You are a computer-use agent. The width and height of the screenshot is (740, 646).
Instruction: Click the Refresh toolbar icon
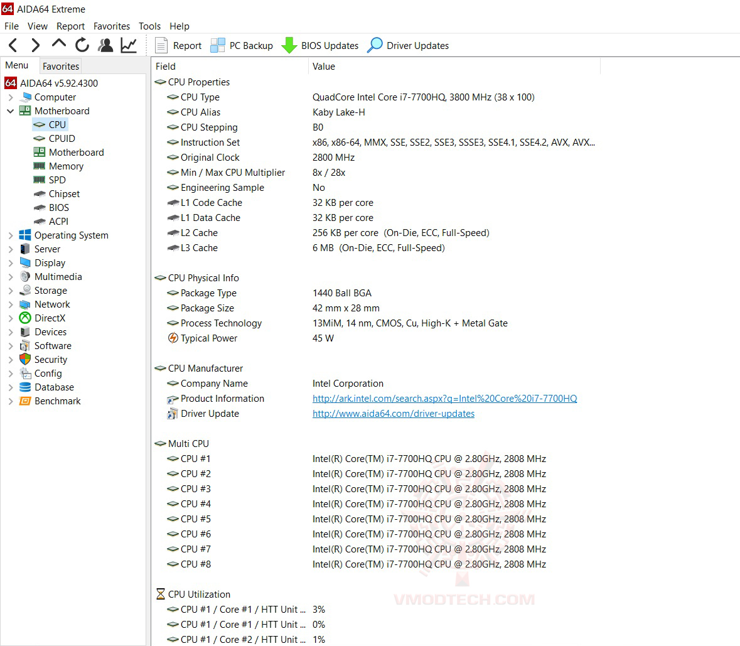(82, 45)
